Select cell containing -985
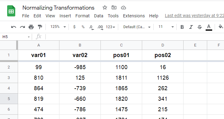Viewport: 224px width, 119px height. (80, 67)
